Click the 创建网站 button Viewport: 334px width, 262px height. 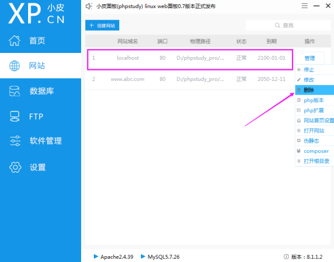coord(102,25)
